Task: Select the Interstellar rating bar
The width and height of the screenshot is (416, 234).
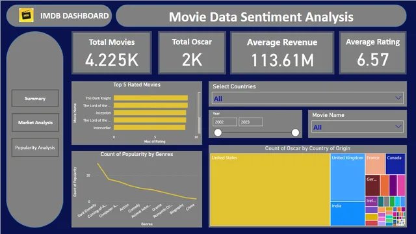Action: [149, 127]
